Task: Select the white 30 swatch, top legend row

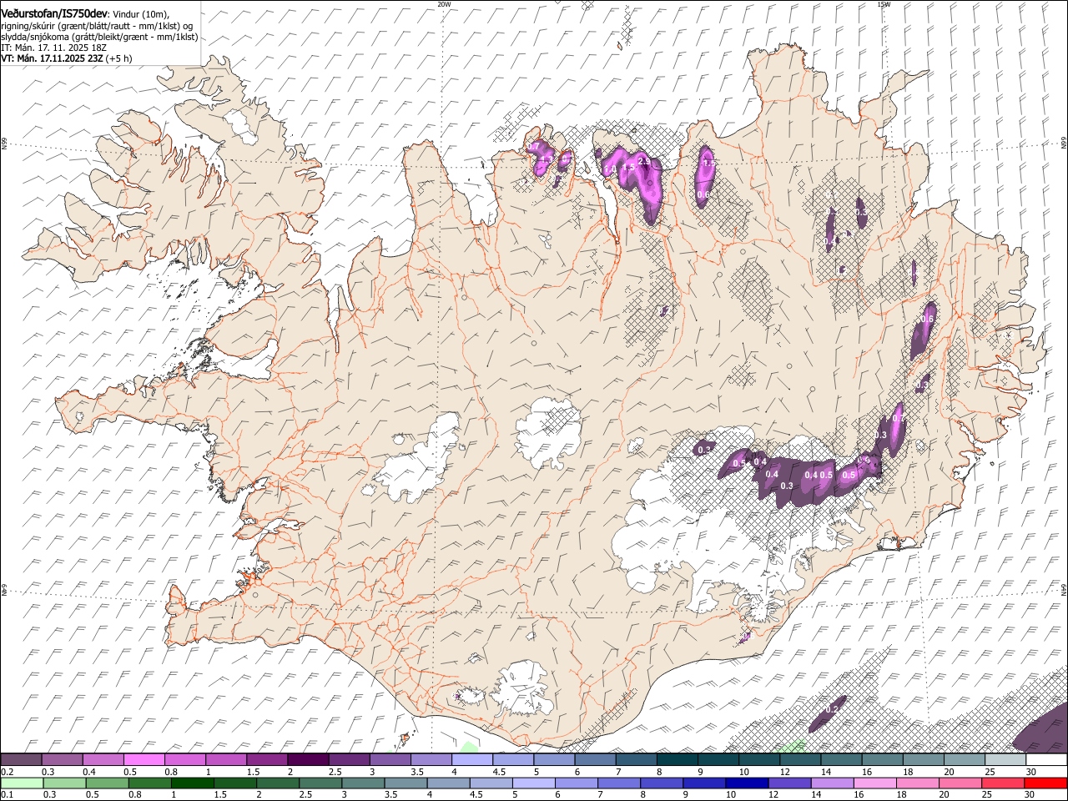Action: pos(1046,760)
